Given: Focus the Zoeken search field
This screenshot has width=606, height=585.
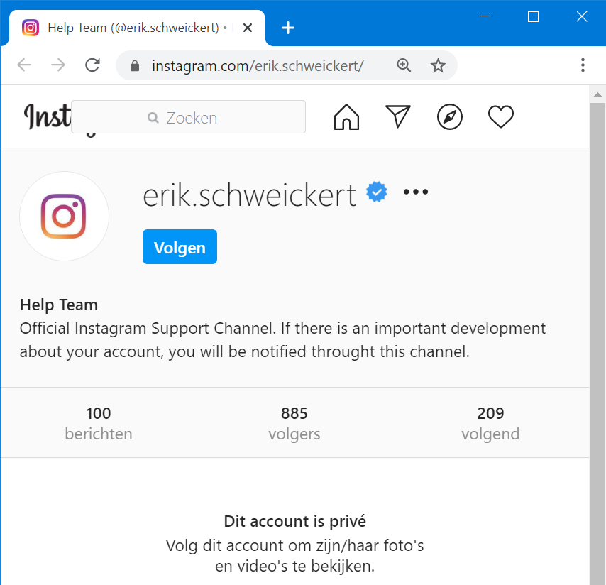Looking at the screenshot, I should tap(188, 116).
